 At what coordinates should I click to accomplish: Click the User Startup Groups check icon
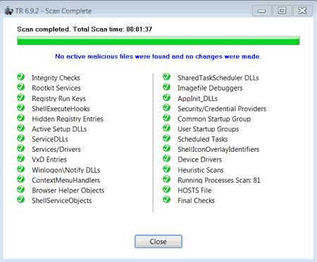(x=167, y=128)
